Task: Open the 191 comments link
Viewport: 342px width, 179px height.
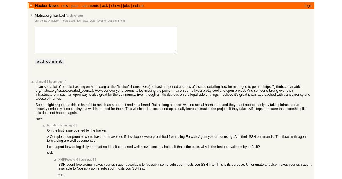Action: pyautogui.click(x=117, y=21)
